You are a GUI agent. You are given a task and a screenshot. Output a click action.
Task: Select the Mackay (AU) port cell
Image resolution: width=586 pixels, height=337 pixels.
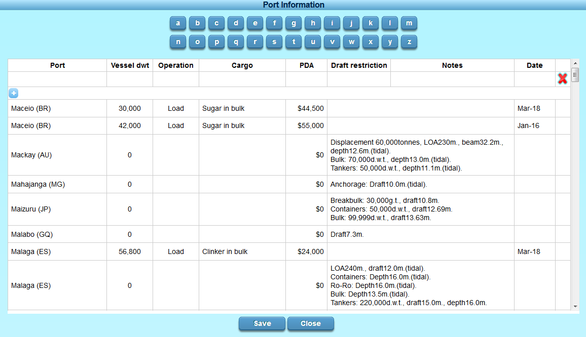click(57, 155)
